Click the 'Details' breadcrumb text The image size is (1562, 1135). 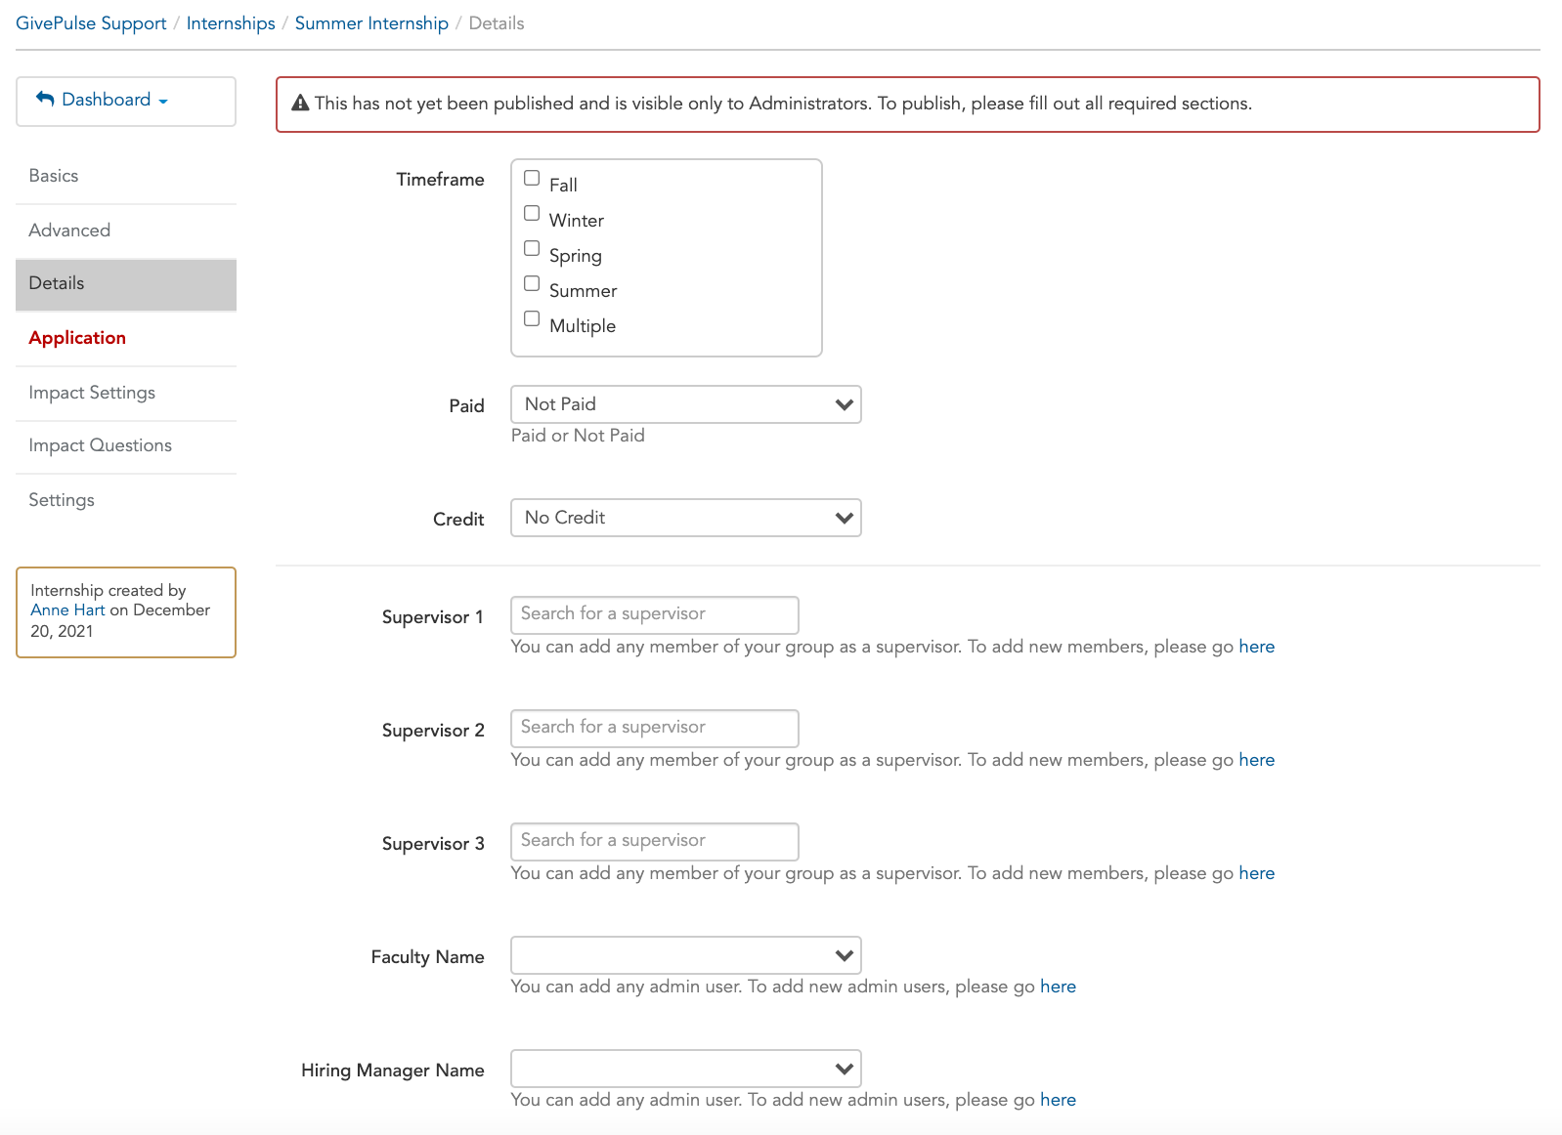pyautogui.click(x=497, y=23)
